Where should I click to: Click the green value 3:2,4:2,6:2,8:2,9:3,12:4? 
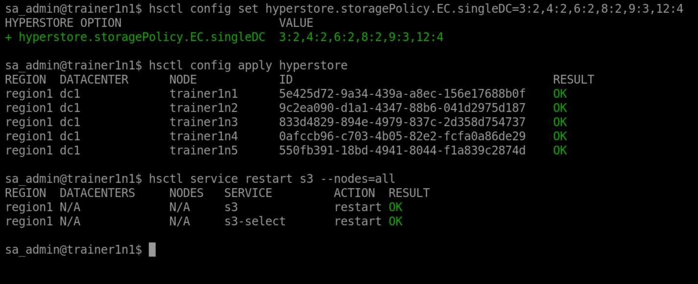pyautogui.click(x=361, y=37)
